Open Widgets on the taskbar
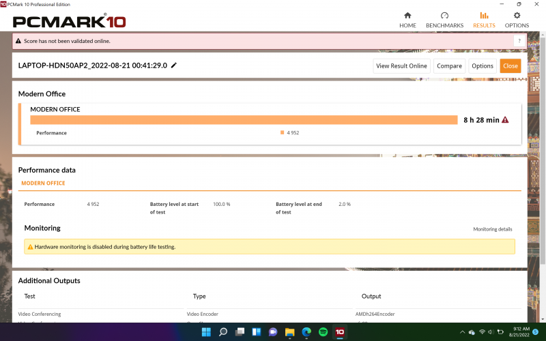The width and height of the screenshot is (546, 341). [257, 332]
